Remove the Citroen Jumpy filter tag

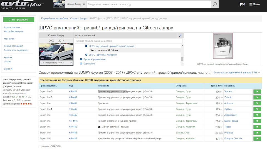tap(84, 4)
